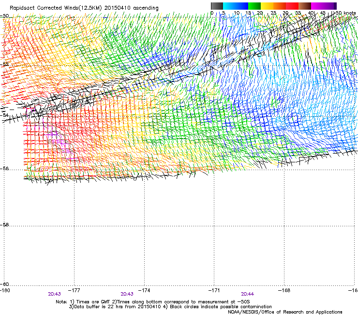Image resolution: width=358 pixels, height=315 pixels.
Task: Click 'Black circles indicate possible contamination' note
Action: [x=221, y=307]
